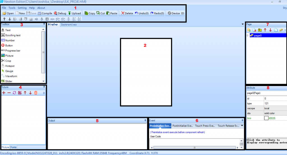Copy the page with duplicate icon
Screen dimensions: 287x155
coord(276,30)
